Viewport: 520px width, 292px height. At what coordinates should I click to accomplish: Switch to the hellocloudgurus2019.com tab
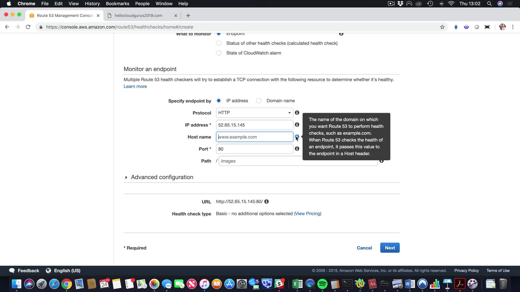click(x=138, y=16)
